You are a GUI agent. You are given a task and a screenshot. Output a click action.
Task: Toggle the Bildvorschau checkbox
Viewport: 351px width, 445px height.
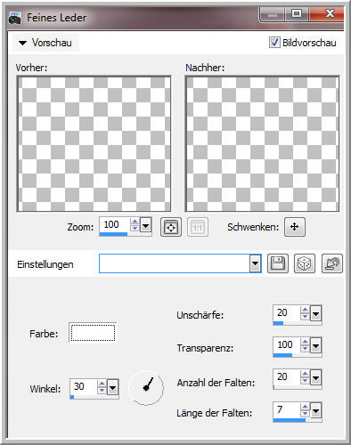[274, 43]
